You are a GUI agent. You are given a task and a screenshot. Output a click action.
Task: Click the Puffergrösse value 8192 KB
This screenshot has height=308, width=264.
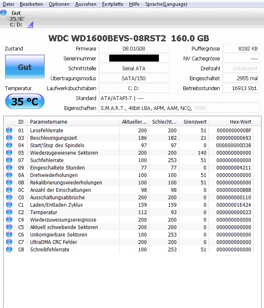pos(241,48)
